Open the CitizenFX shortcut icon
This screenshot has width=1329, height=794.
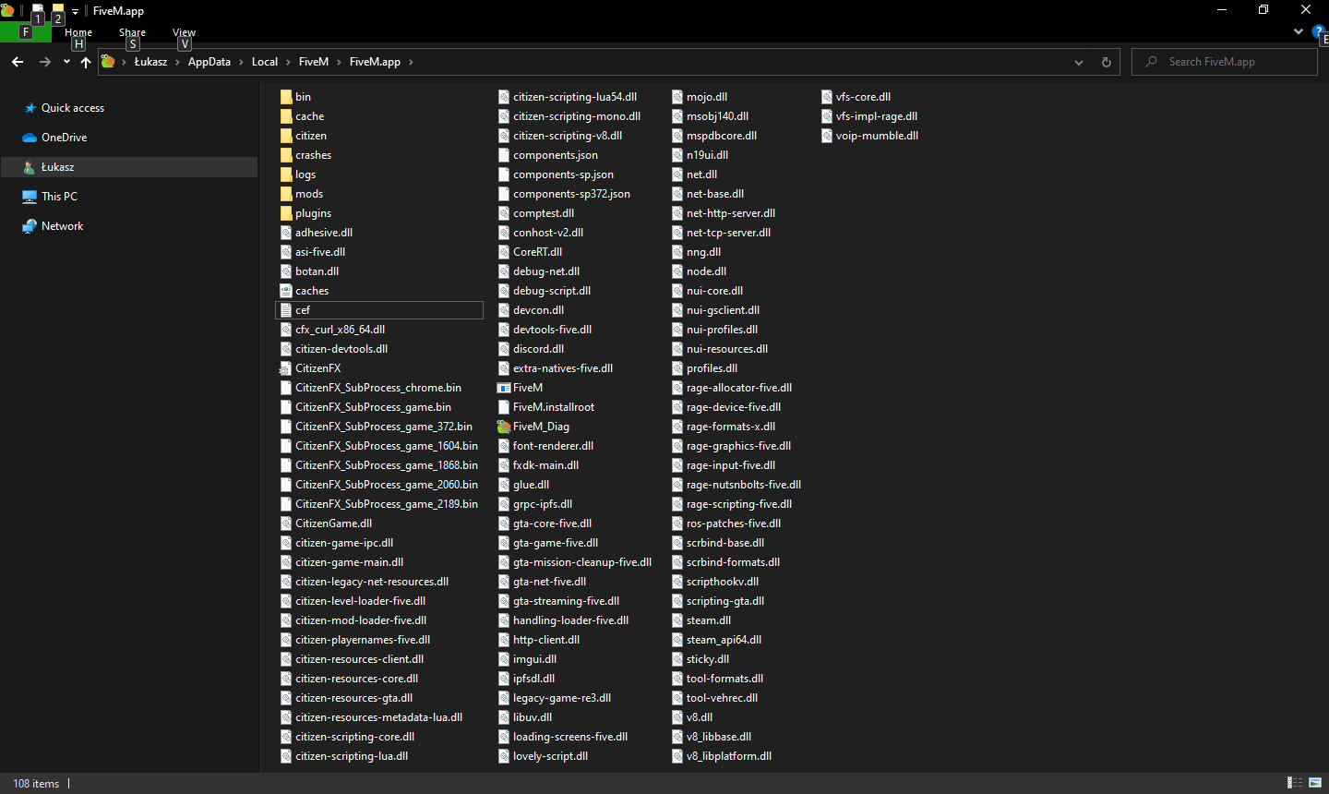[286, 368]
